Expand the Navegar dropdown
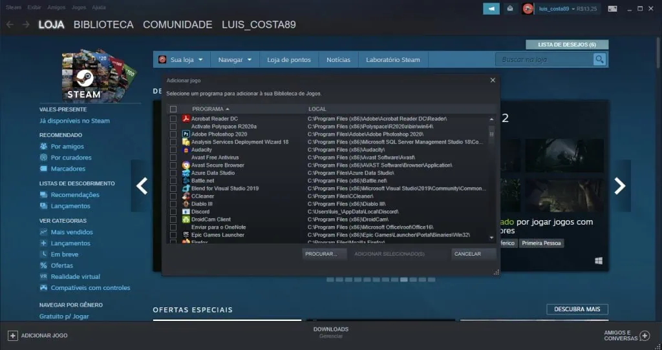The height and width of the screenshot is (350, 662). pyautogui.click(x=235, y=59)
